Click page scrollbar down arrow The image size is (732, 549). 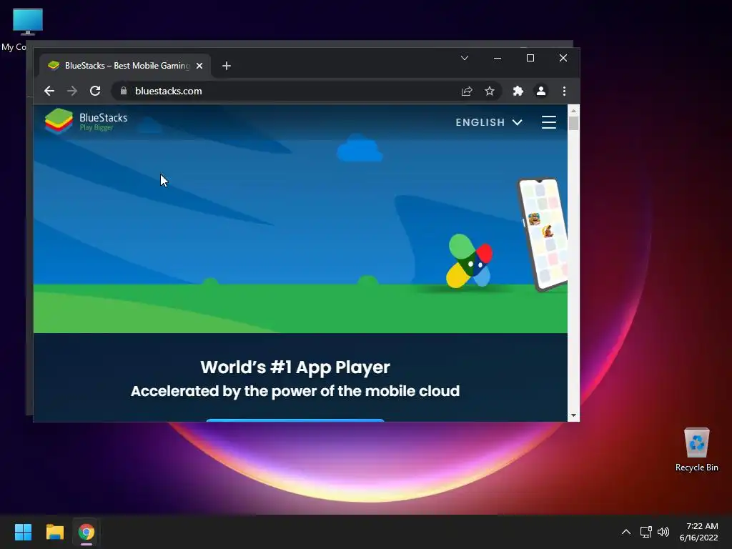click(x=573, y=415)
